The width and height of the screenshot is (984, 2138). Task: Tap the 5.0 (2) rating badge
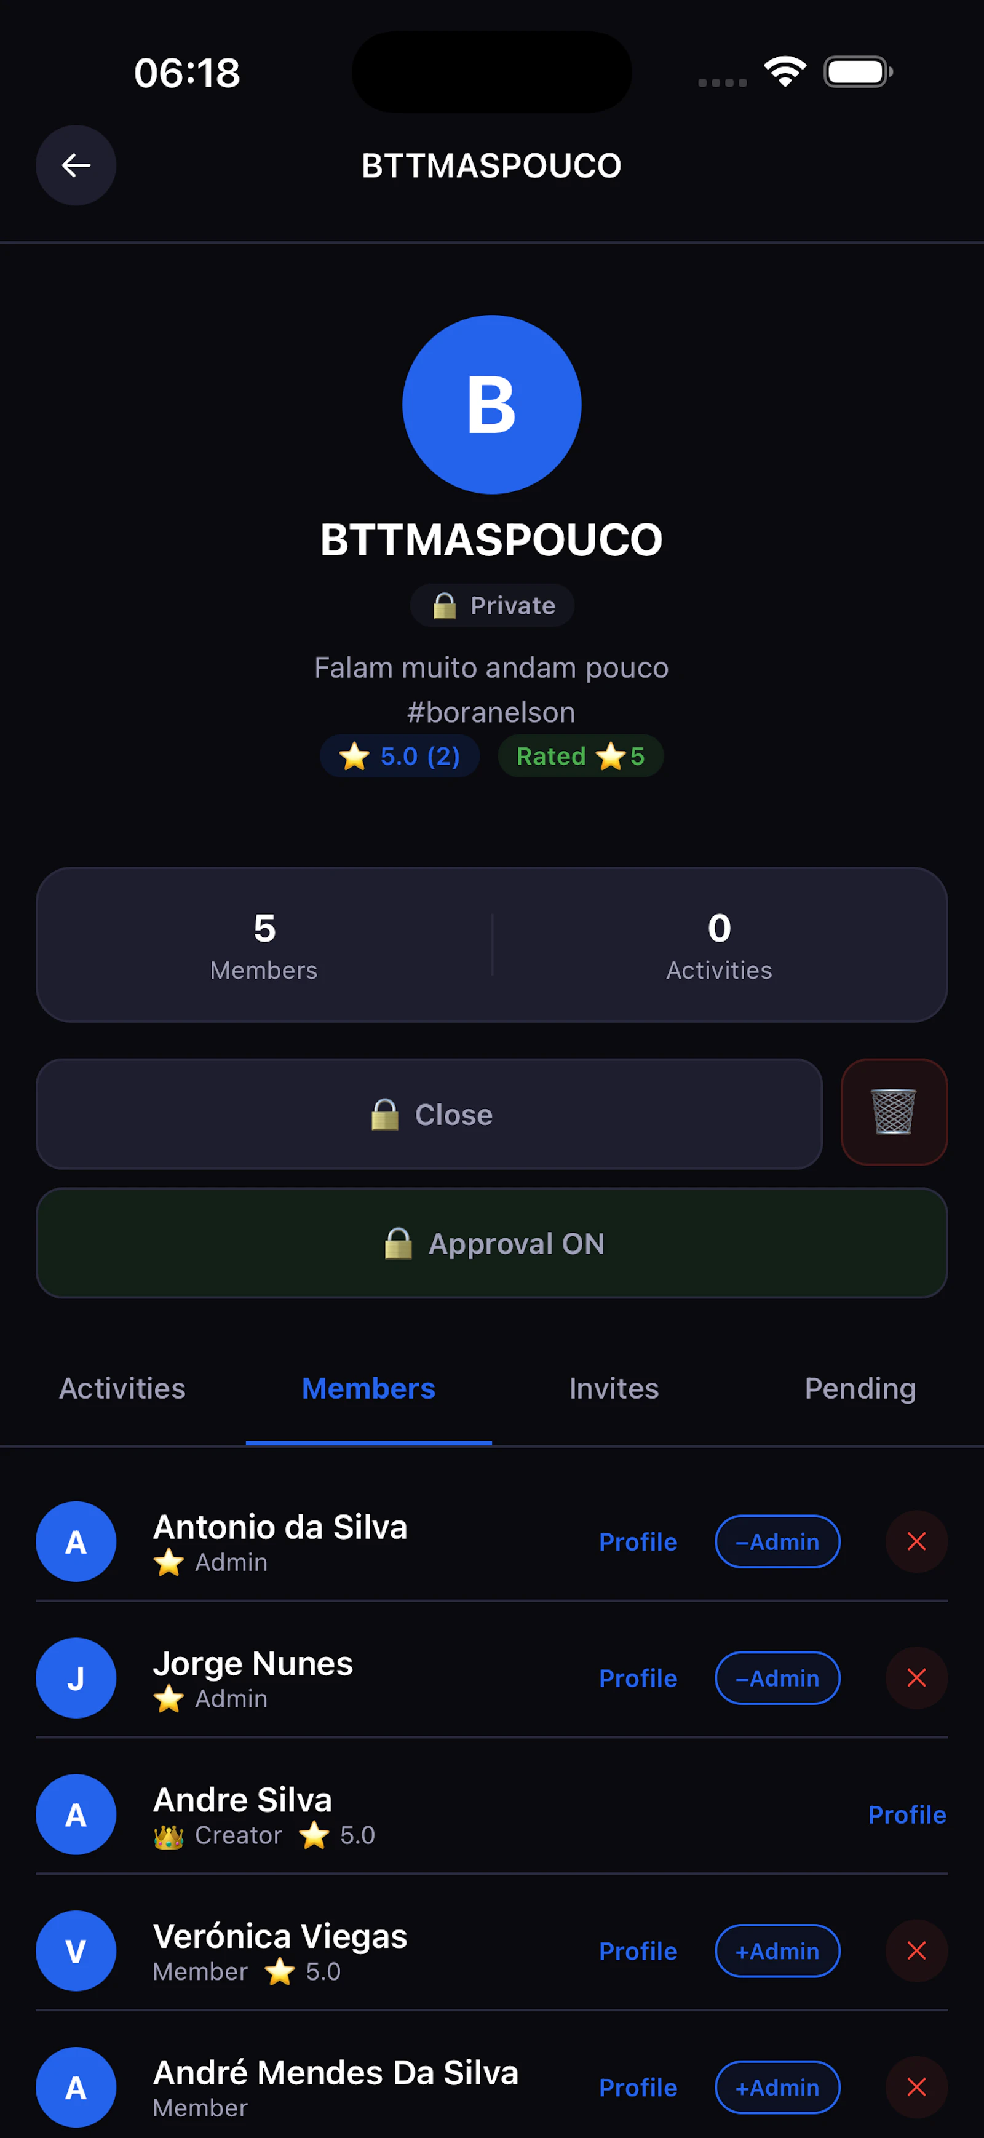[x=400, y=755]
